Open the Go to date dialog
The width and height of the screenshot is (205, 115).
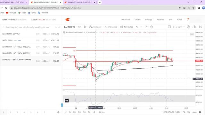[102, 112]
